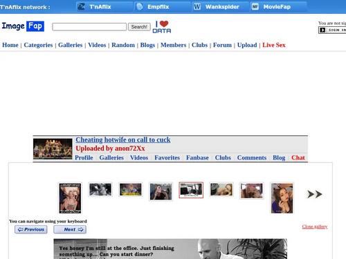Click the Search! button

(139, 27)
